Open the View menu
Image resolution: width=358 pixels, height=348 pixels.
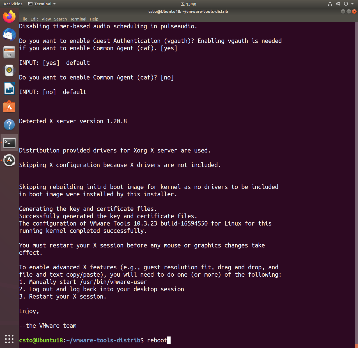click(x=46, y=19)
